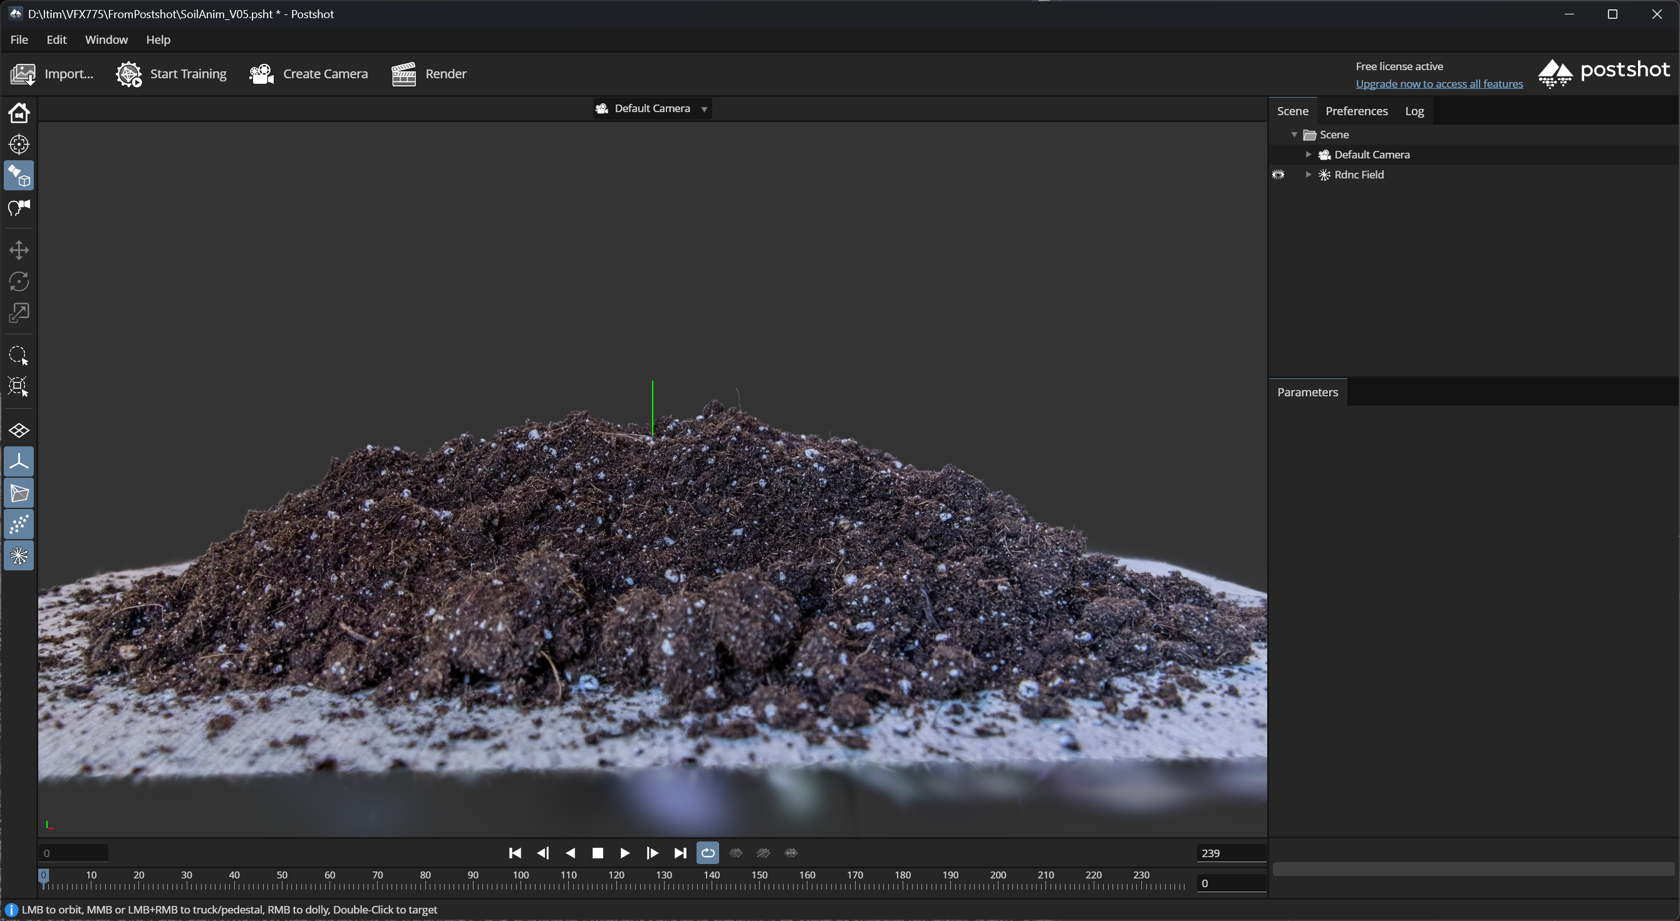
Task: Click the Start Training gear icon
Action: [128, 74]
